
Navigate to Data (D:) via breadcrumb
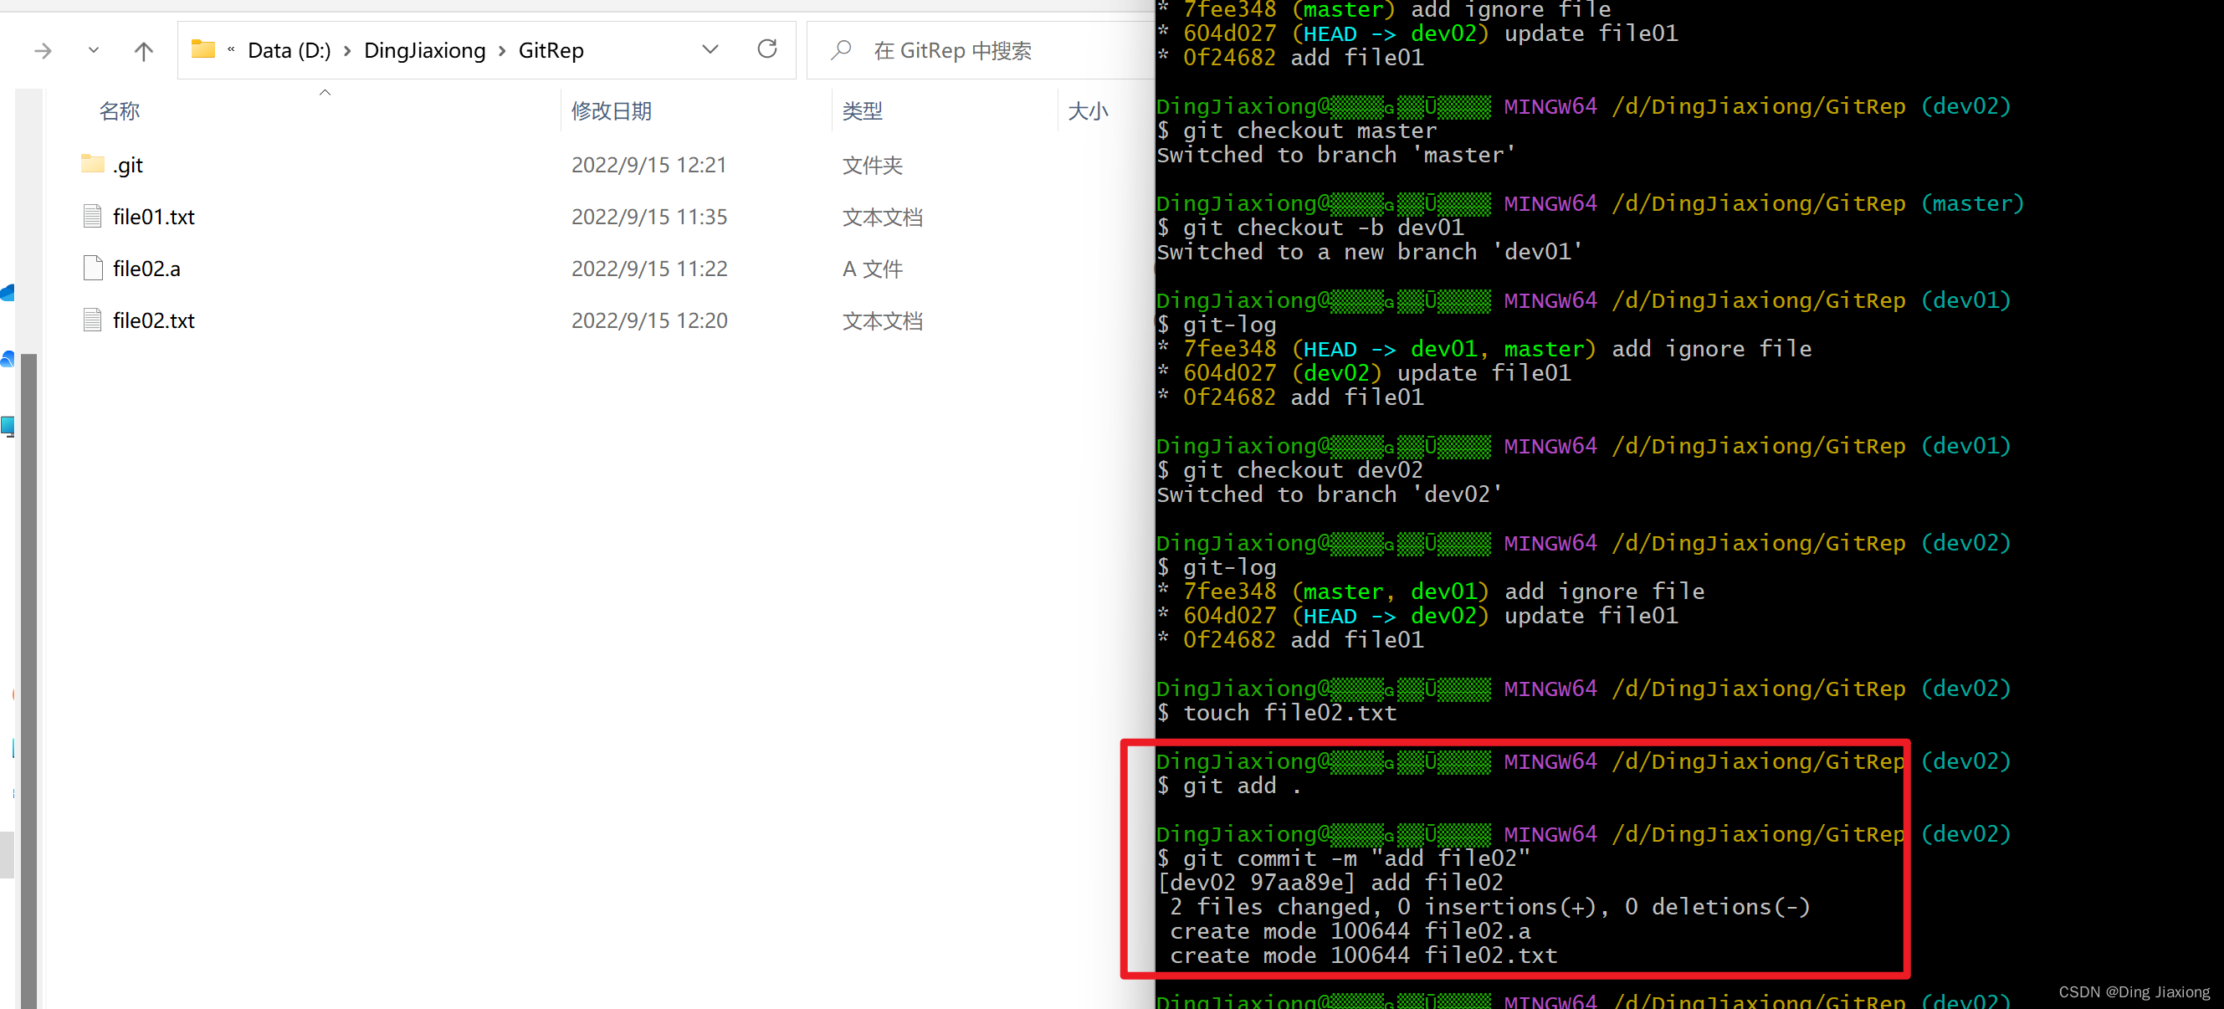click(x=289, y=50)
